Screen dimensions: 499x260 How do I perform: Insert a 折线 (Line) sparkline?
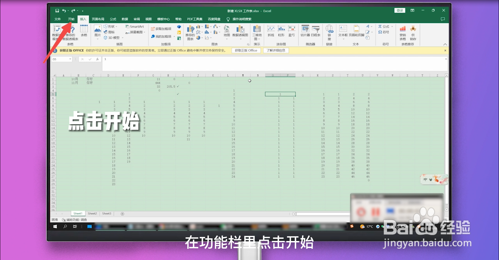(x=271, y=31)
